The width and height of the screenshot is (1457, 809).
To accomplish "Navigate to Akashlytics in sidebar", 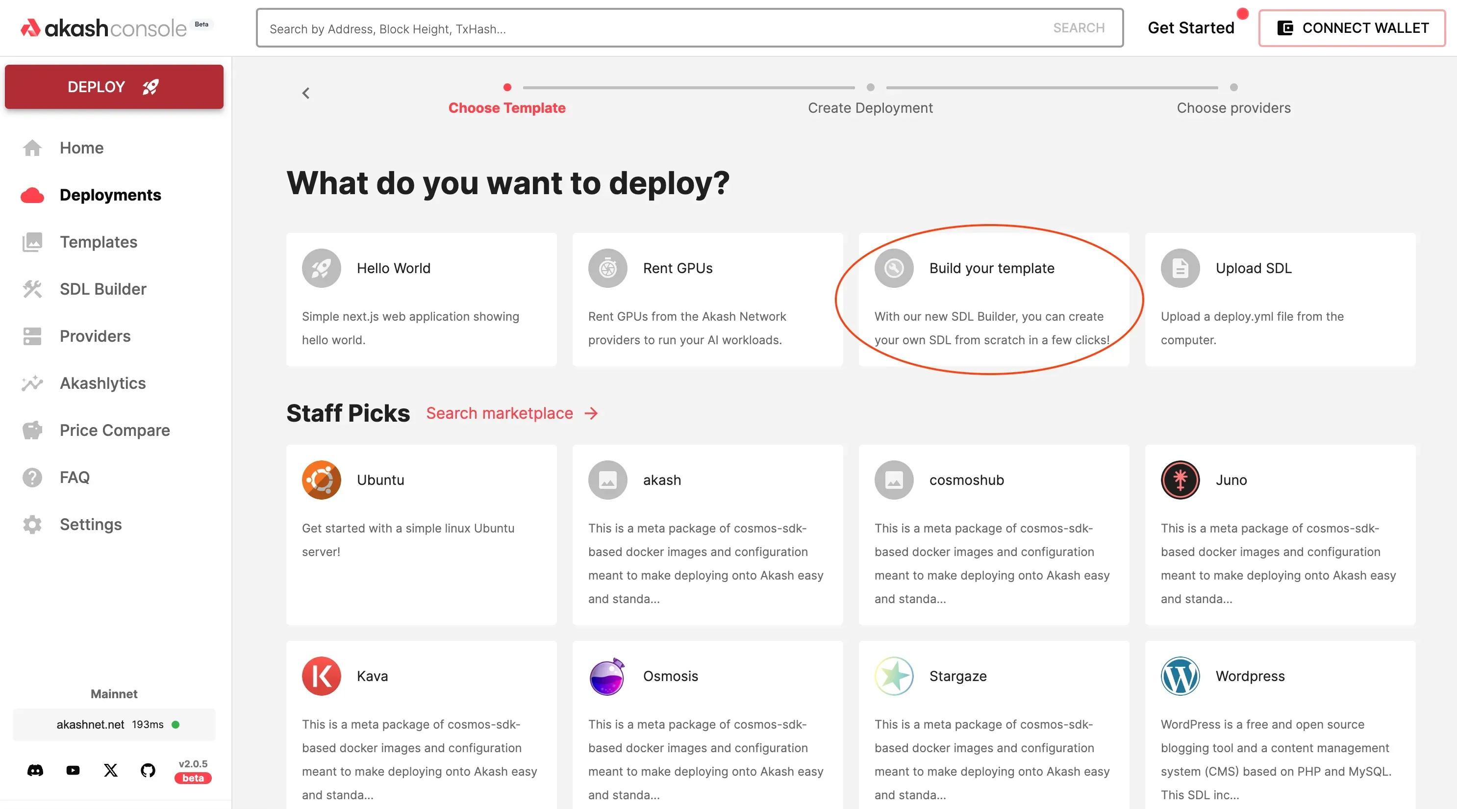I will (102, 383).
